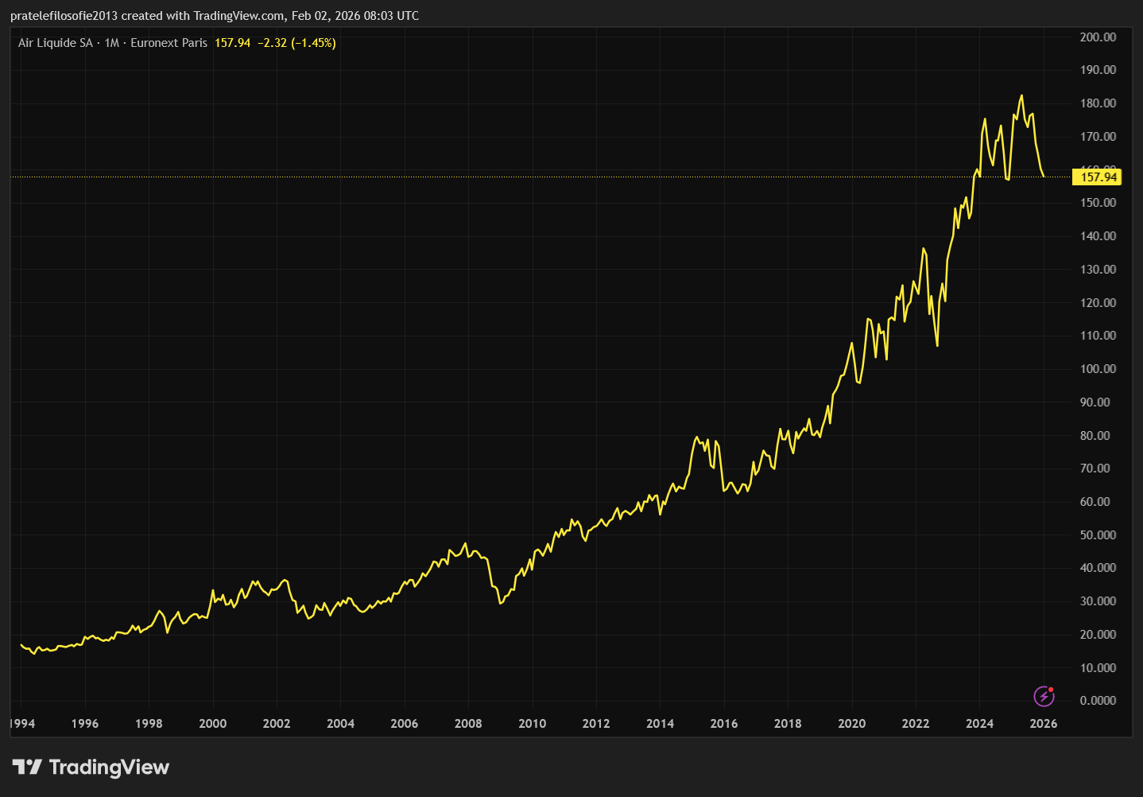Click the 140.00 price axis label

1098,236
